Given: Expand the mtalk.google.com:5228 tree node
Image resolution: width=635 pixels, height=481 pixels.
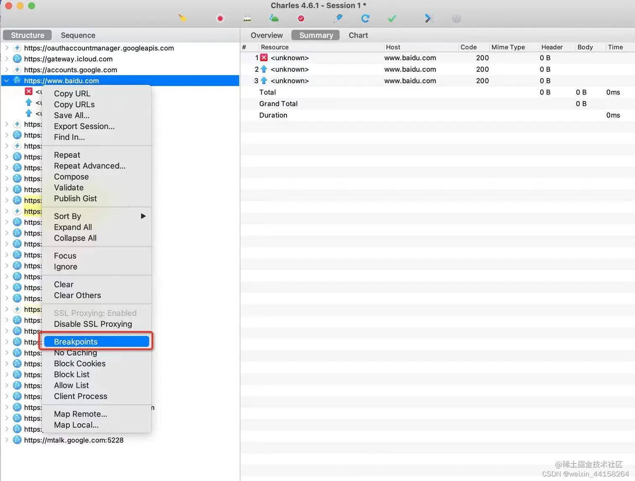Looking at the screenshot, I should [7, 440].
